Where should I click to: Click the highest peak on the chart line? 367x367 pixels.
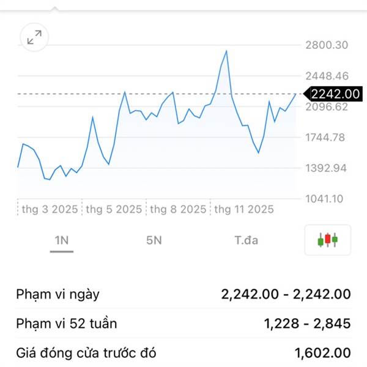point(226,51)
